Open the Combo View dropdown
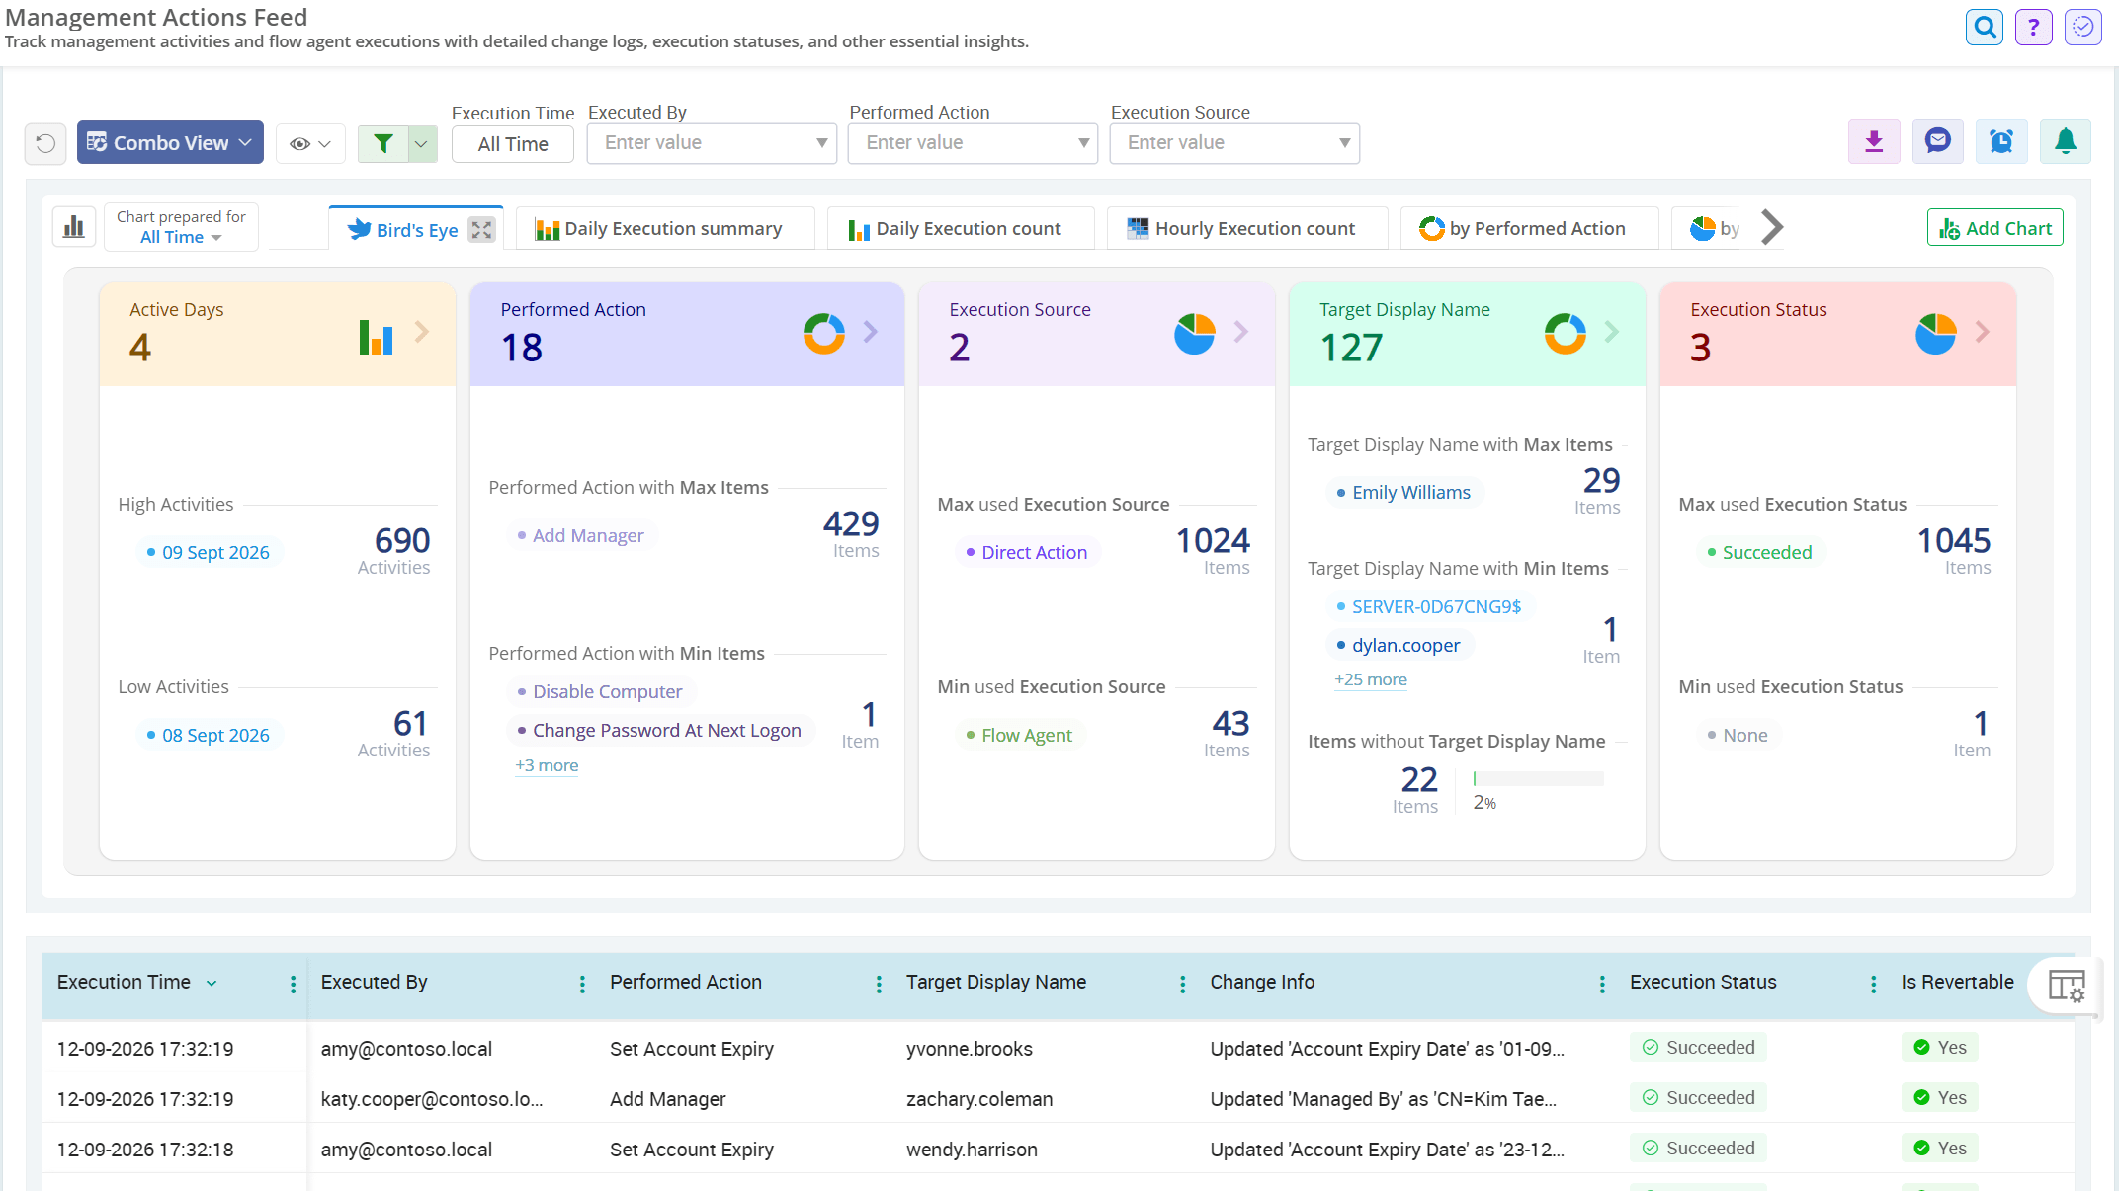 tap(170, 142)
